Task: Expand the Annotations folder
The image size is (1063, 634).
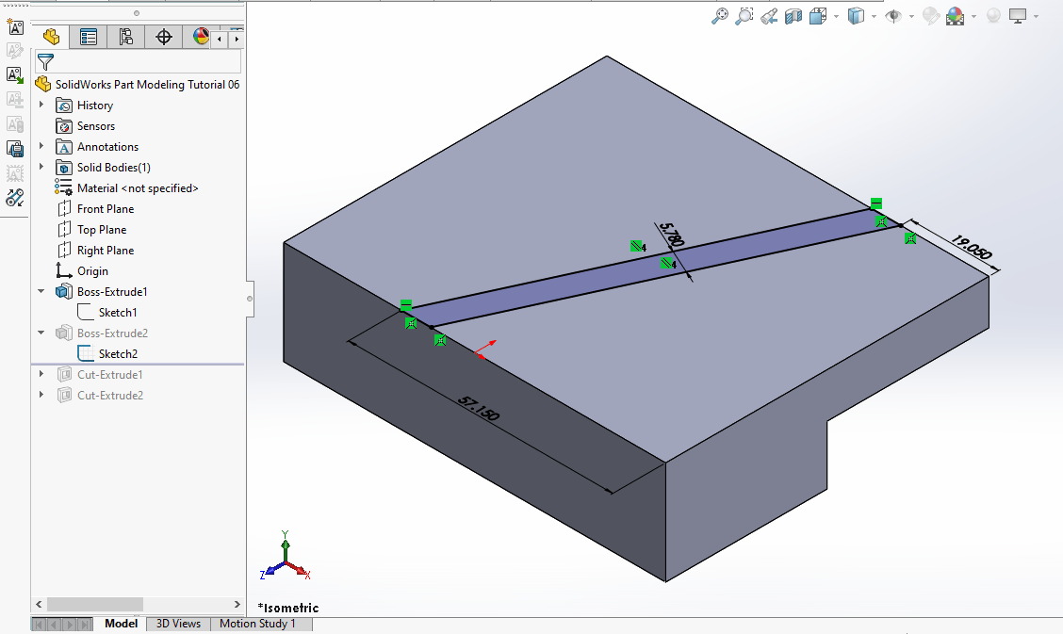Action: pyautogui.click(x=41, y=146)
